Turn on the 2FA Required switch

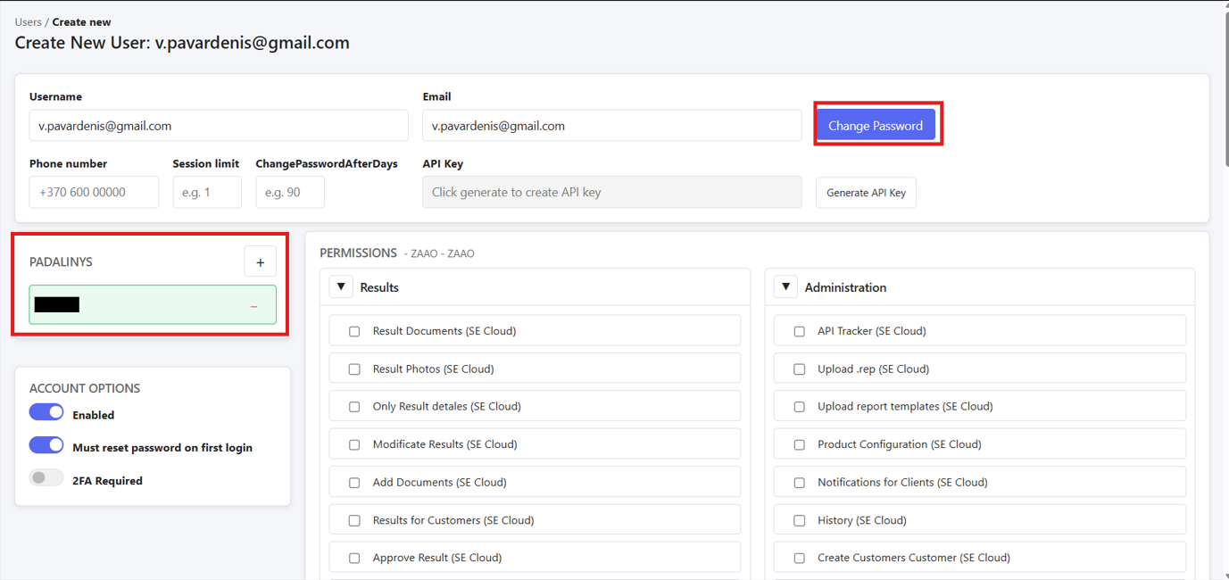tap(46, 478)
